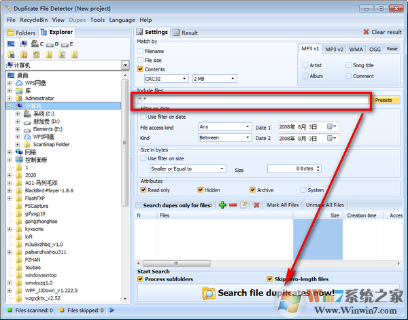
Task: Open the Smaller or Equal to dropdown
Action: (188, 168)
